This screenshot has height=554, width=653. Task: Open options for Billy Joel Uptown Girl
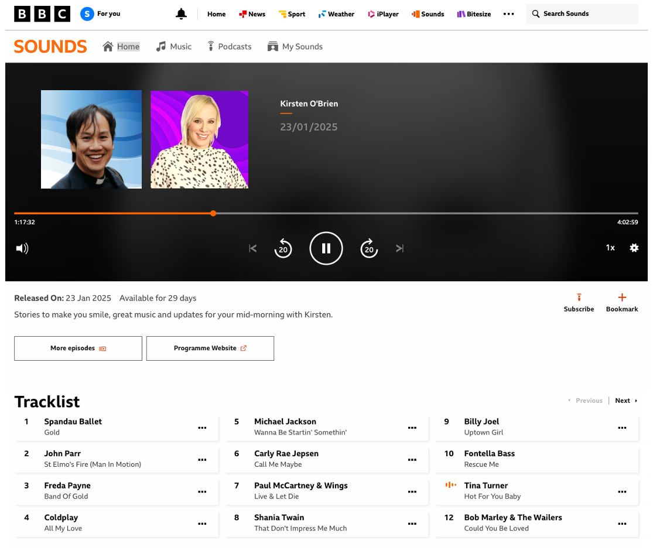pyautogui.click(x=622, y=428)
